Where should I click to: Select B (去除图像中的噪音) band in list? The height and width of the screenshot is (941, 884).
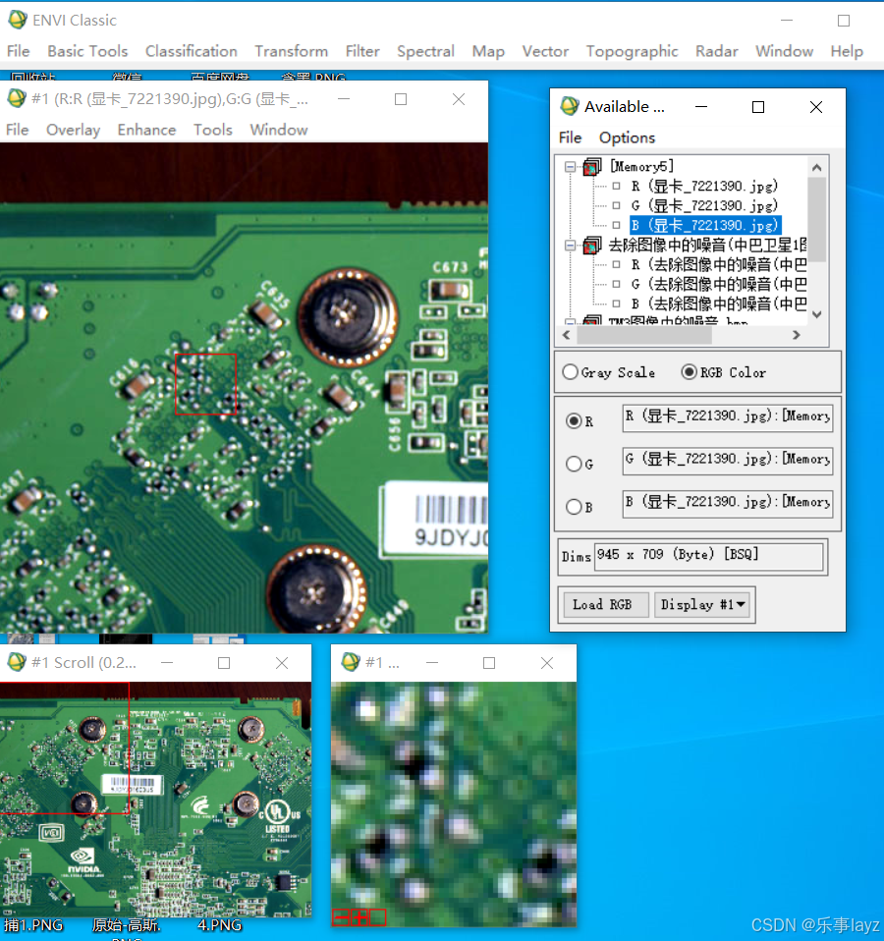pyautogui.click(x=718, y=304)
